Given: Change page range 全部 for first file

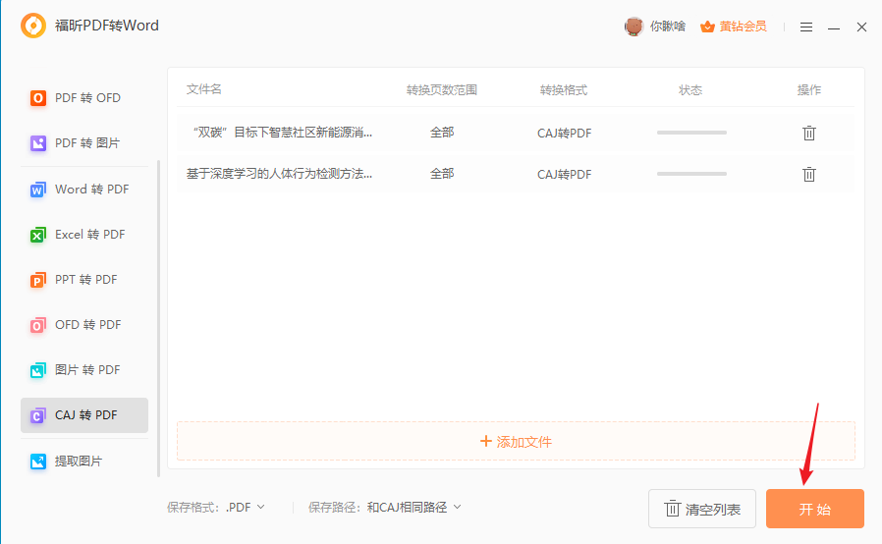Looking at the screenshot, I should tap(442, 133).
